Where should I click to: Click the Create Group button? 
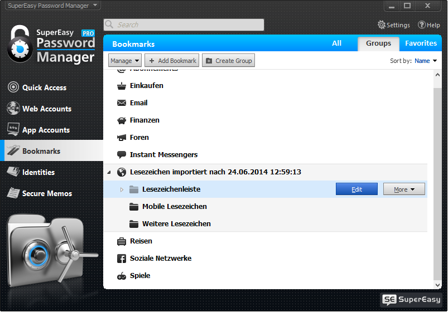click(228, 61)
